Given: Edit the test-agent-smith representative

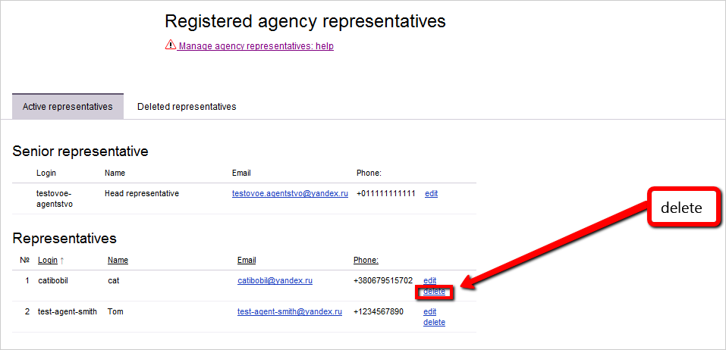Looking at the screenshot, I should click(429, 311).
